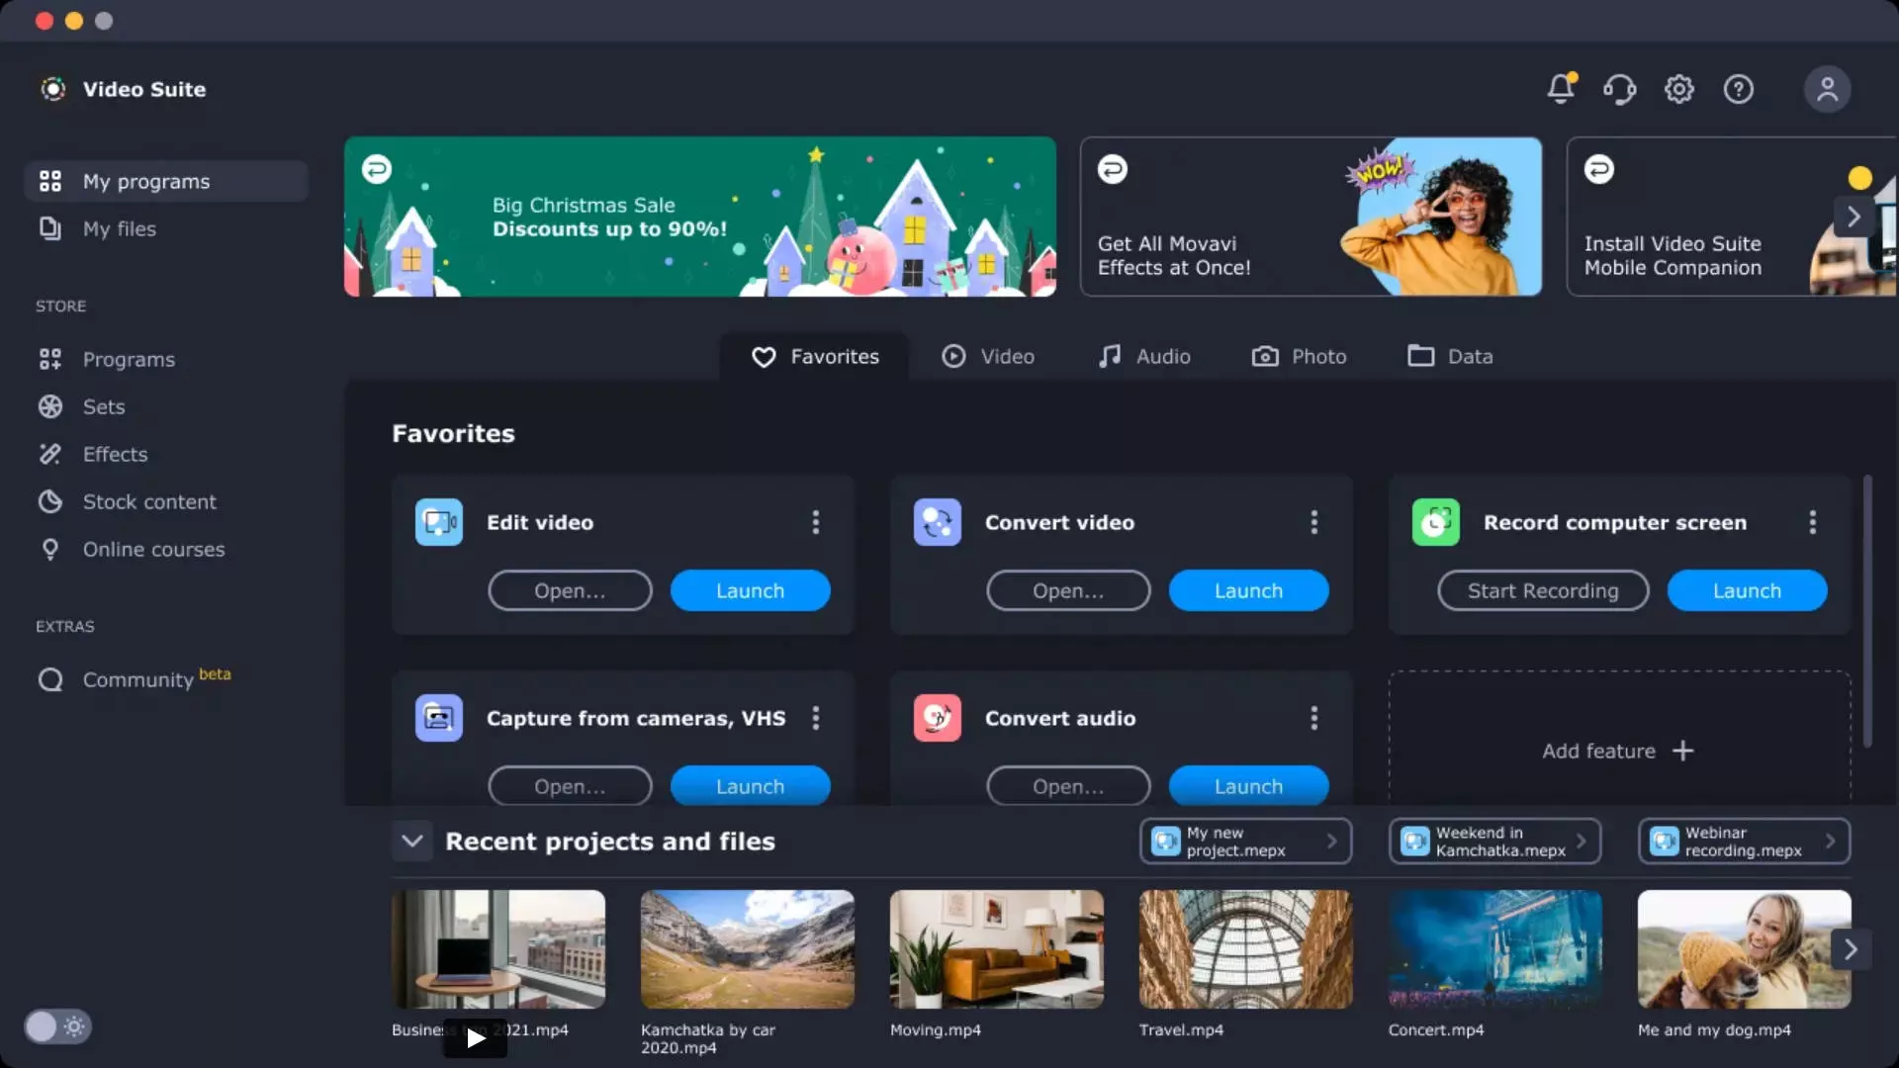Launch Record computer screen
Screen dimensions: 1899x1068
click(1747, 590)
